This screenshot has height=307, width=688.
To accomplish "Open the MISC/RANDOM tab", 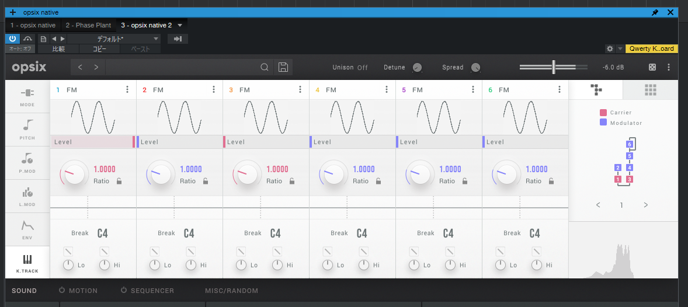I will [x=231, y=291].
